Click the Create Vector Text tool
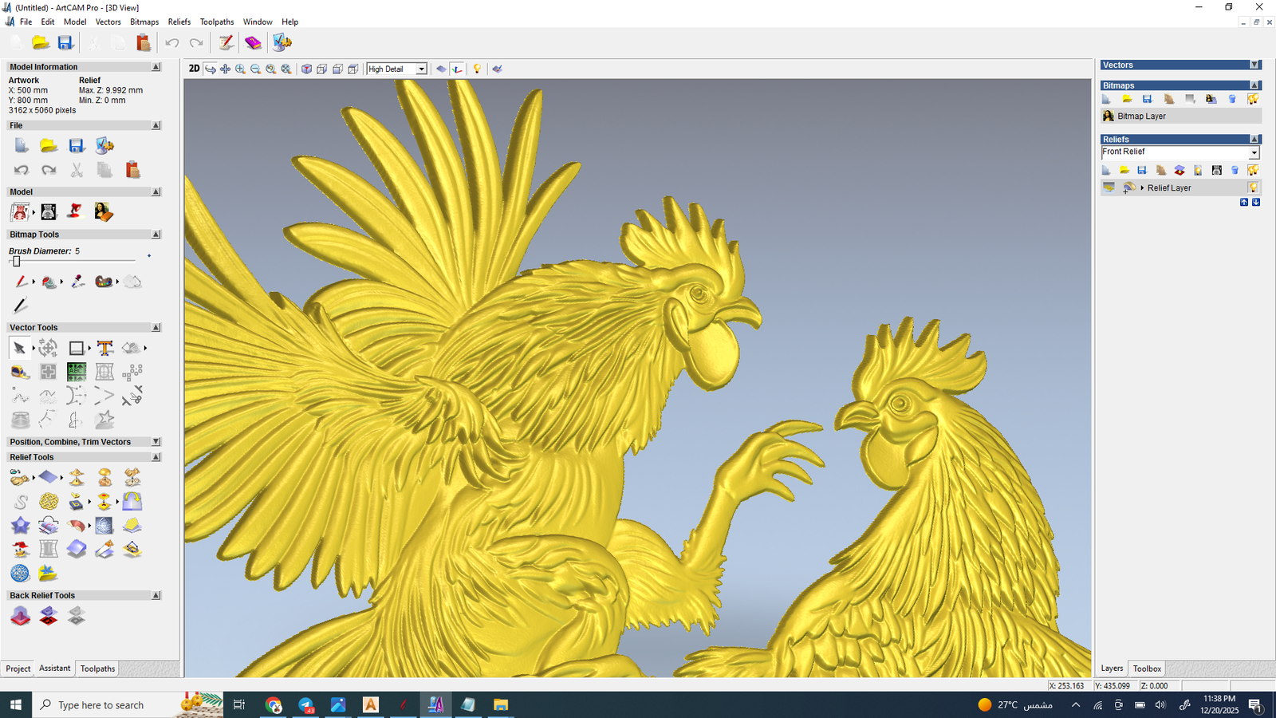Viewport: 1276px width, 718px height. point(104,349)
